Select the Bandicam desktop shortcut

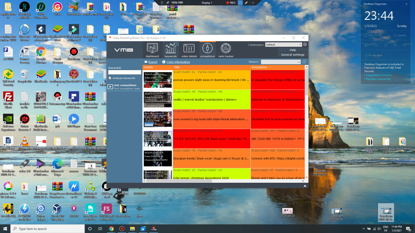74,54
